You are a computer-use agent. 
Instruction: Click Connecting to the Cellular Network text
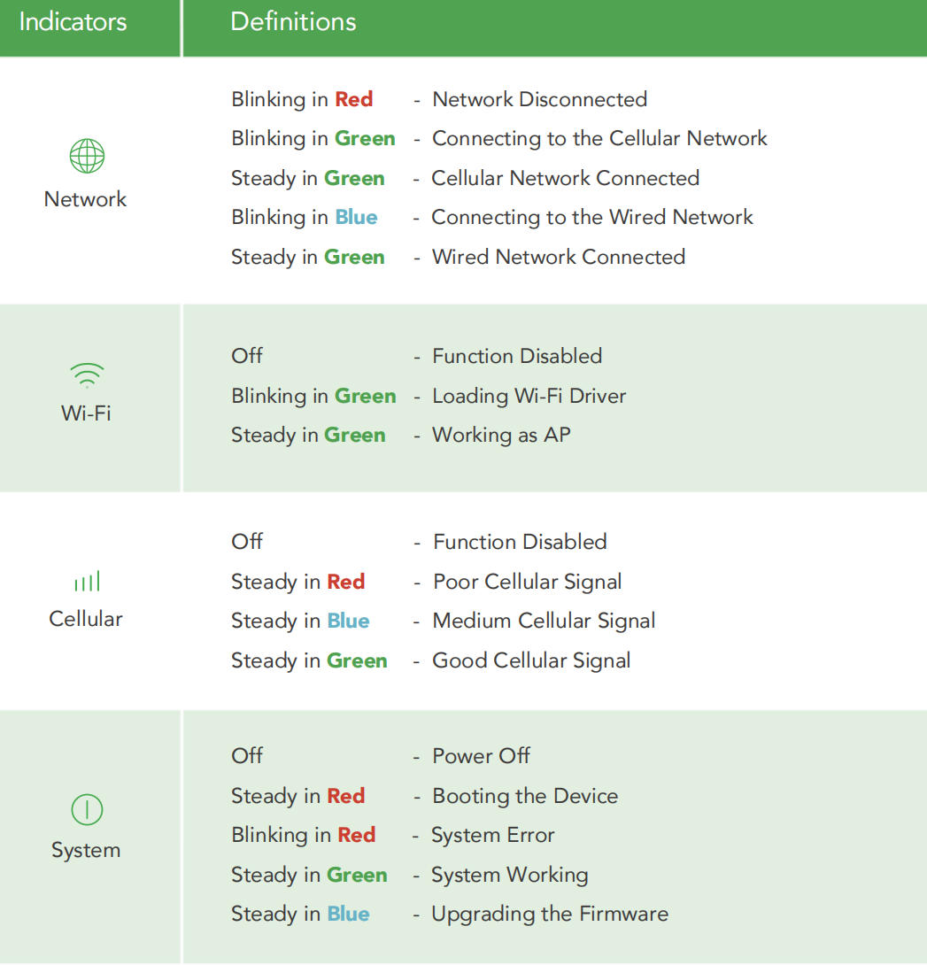click(599, 139)
